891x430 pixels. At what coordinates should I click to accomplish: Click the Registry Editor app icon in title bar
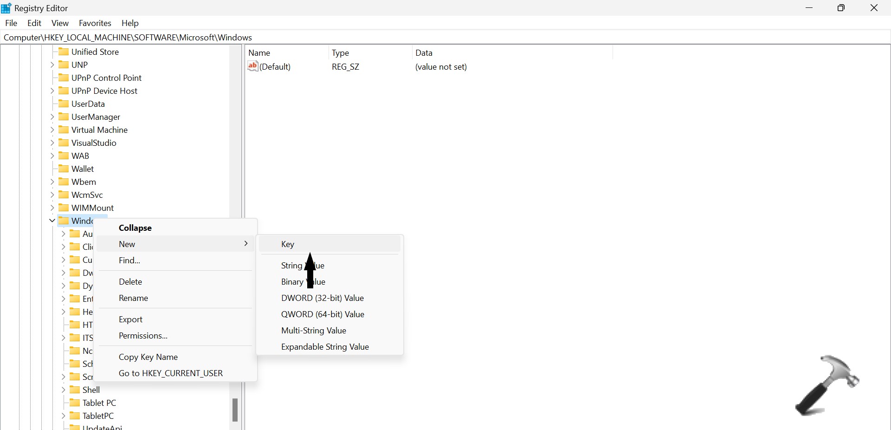click(x=6, y=8)
